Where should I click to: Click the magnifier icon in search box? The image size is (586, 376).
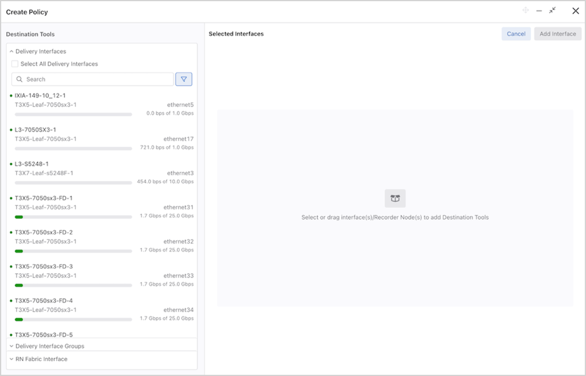pyautogui.click(x=20, y=79)
